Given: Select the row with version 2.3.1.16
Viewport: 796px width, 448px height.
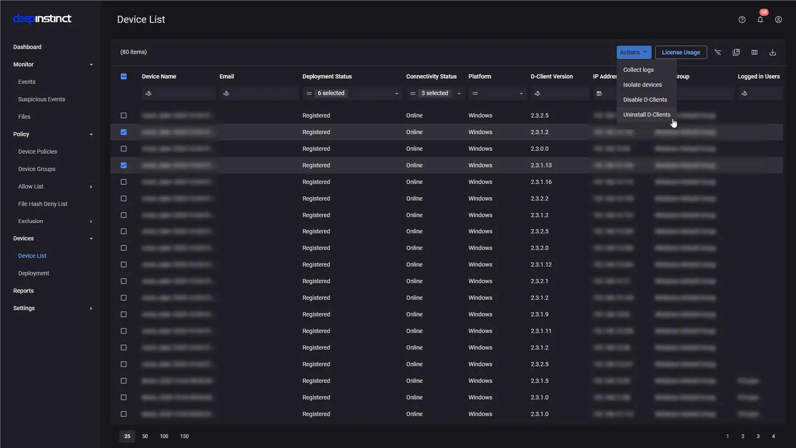Looking at the screenshot, I should 123,182.
